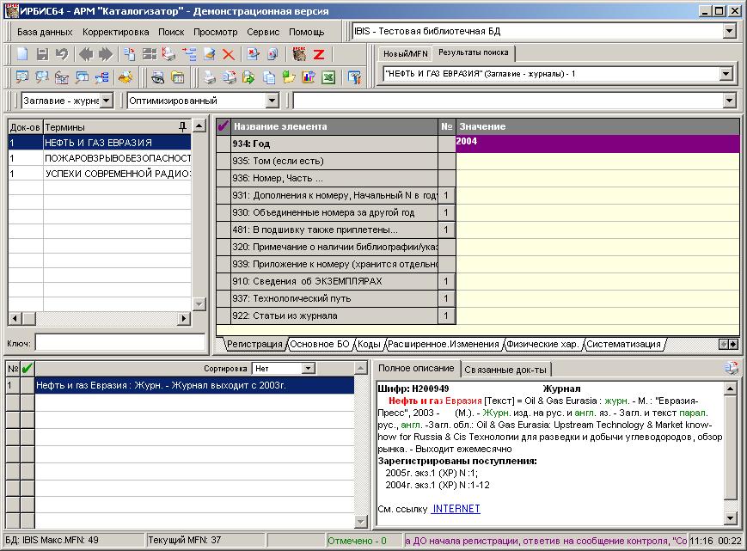Select the term 'ПОЖАРОВЗРЫВОБЕЗОПАСНОСТ'

118,158
